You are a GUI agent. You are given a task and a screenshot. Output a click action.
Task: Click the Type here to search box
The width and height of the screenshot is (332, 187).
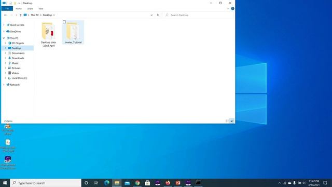coord(46,183)
